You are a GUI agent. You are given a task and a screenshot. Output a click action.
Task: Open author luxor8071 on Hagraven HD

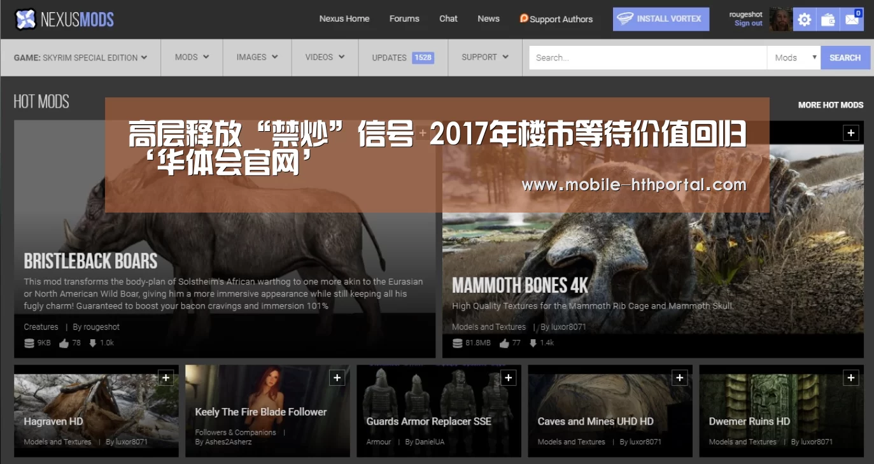(x=127, y=442)
